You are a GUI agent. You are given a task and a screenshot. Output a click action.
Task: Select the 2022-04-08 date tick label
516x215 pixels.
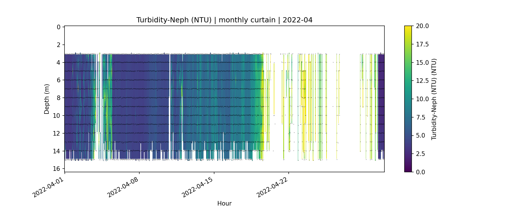(123, 187)
